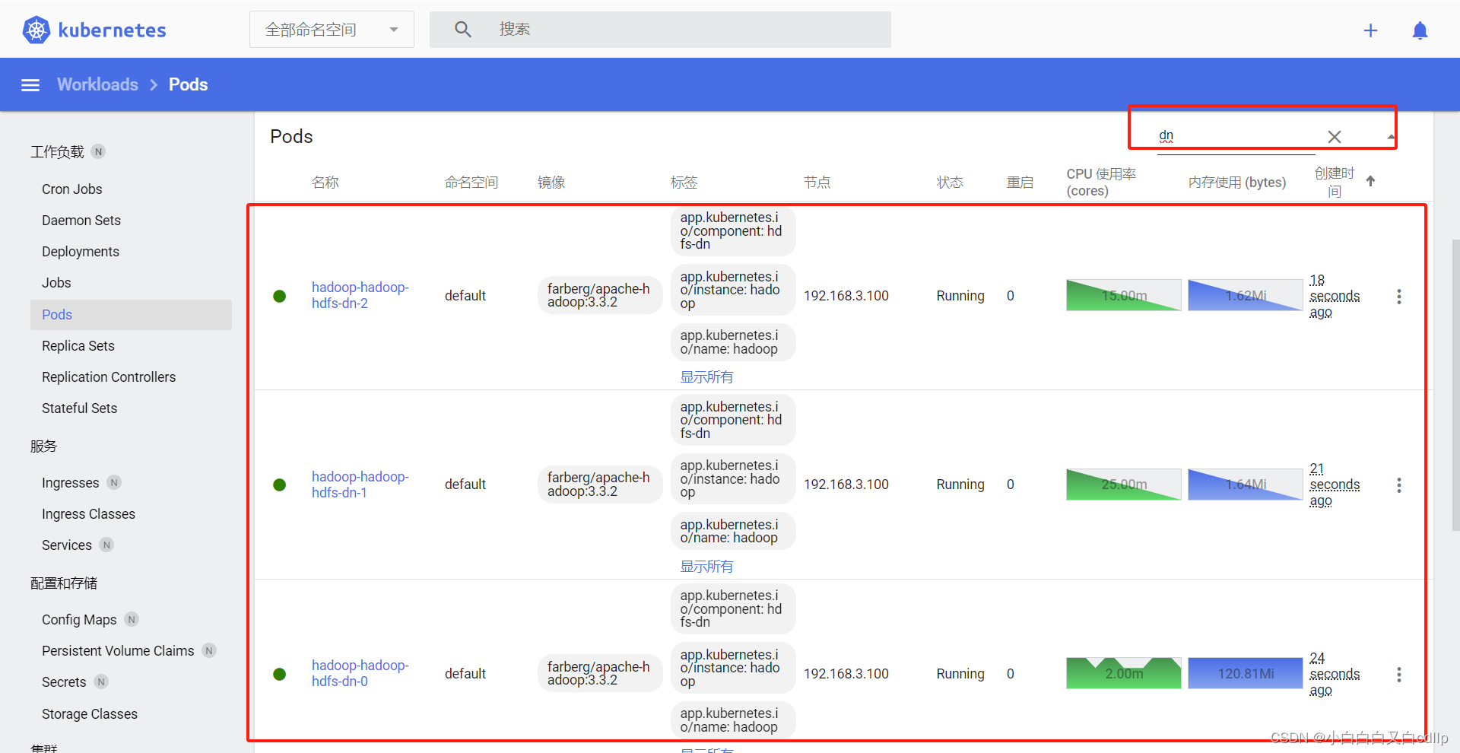Click the plus create resource icon
This screenshot has height=753, width=1460.
pos(1370,30)
